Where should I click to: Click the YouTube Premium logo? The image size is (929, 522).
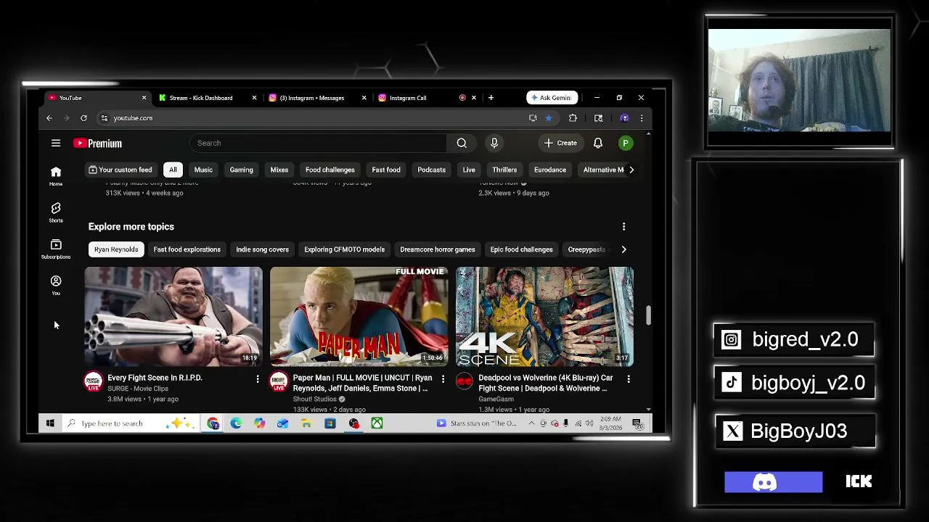pyautogui.click(x=97, y=144)
